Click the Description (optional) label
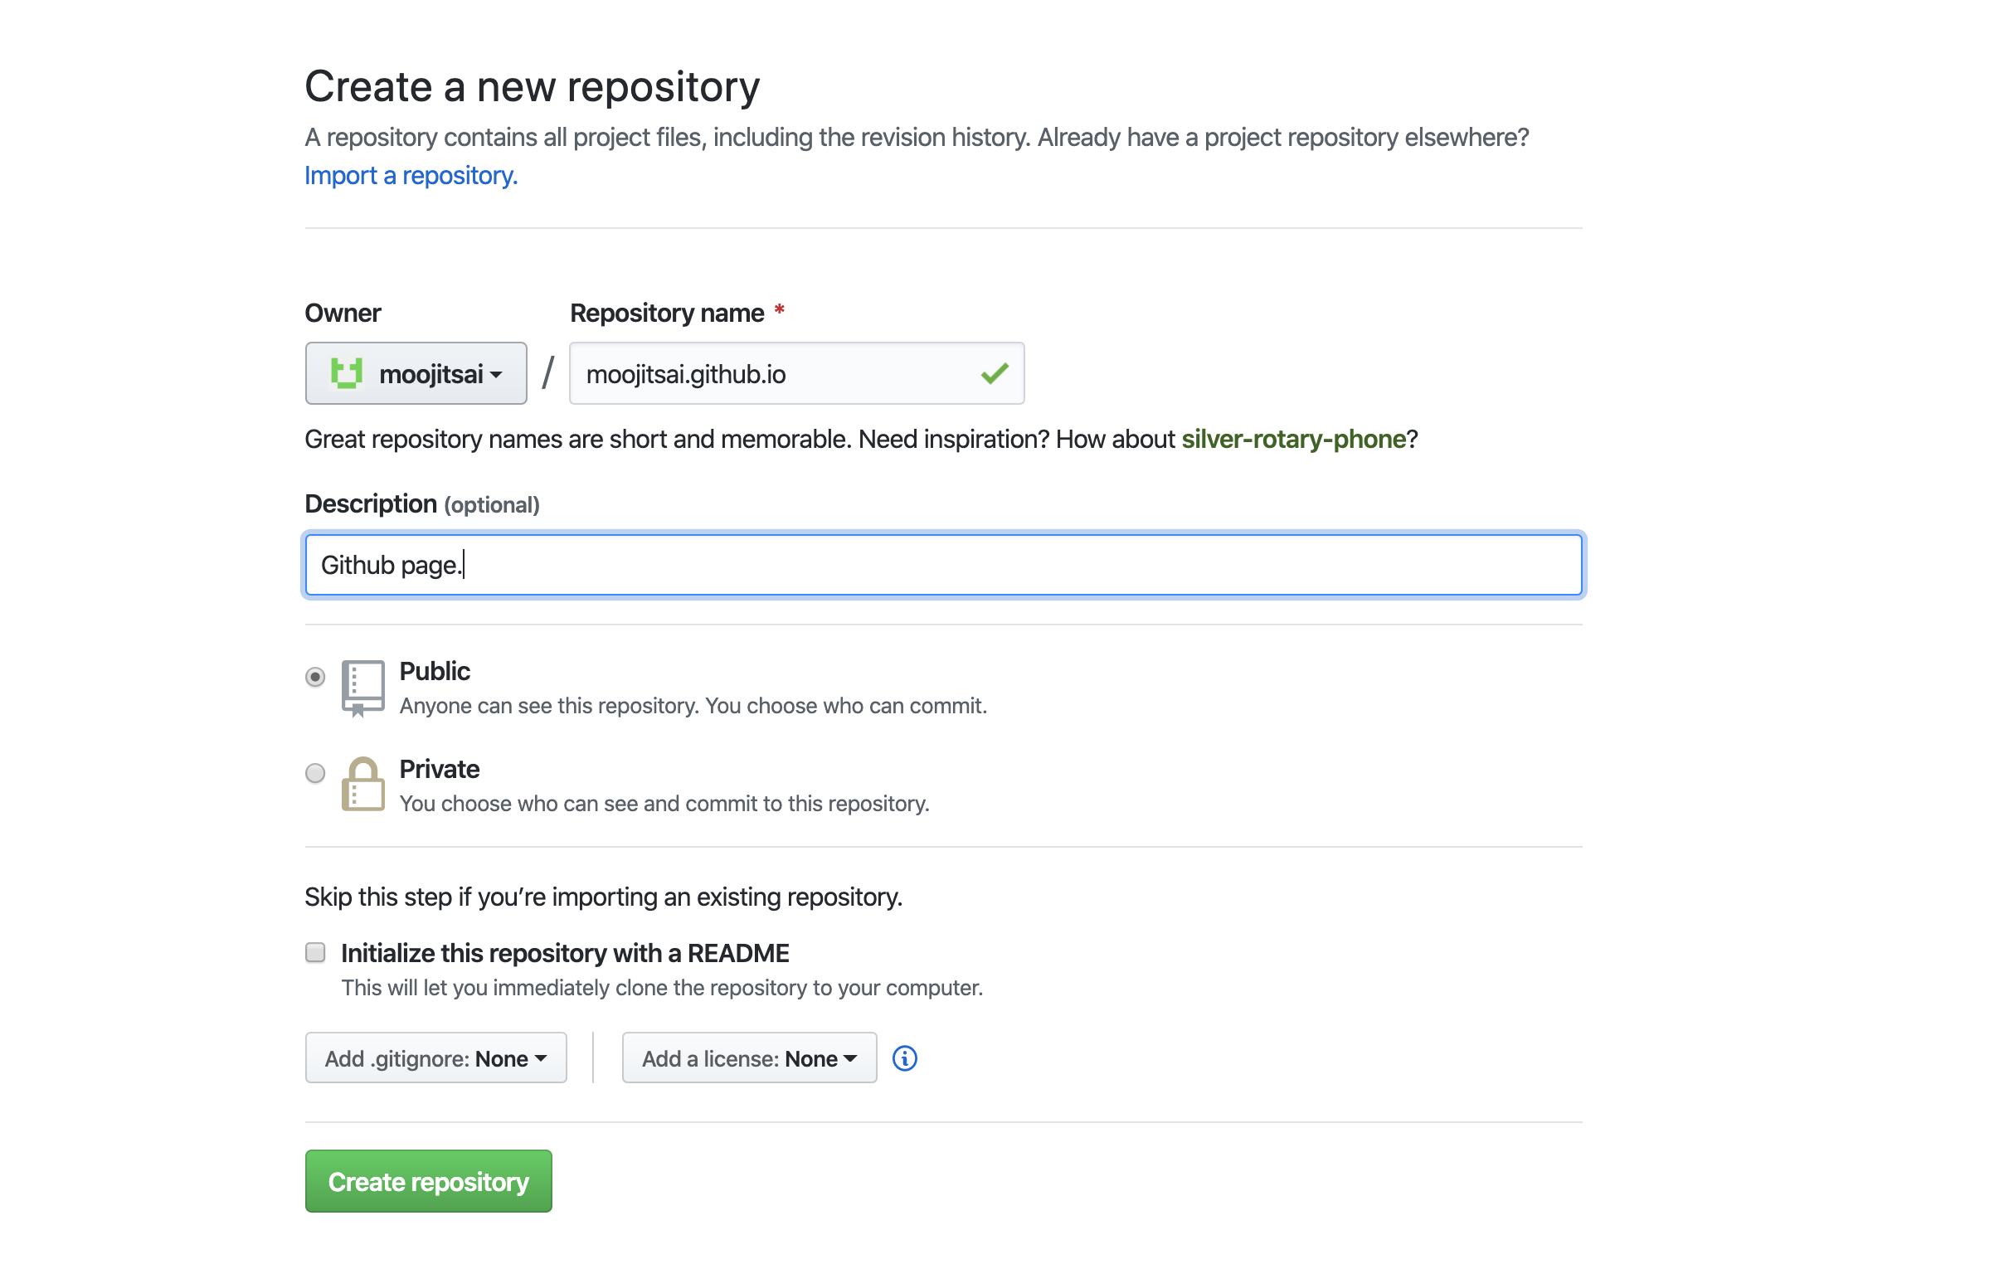The image size is (2009, 1269). point(421,504)
